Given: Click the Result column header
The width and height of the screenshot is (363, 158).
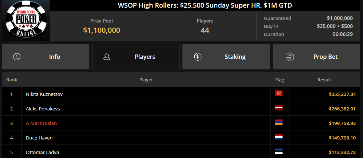Looking at the screenshot, I should pyautogui.click(x=324, y=80).
